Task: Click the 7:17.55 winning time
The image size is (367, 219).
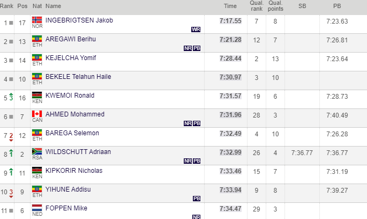Action: (x=230, y=21)
